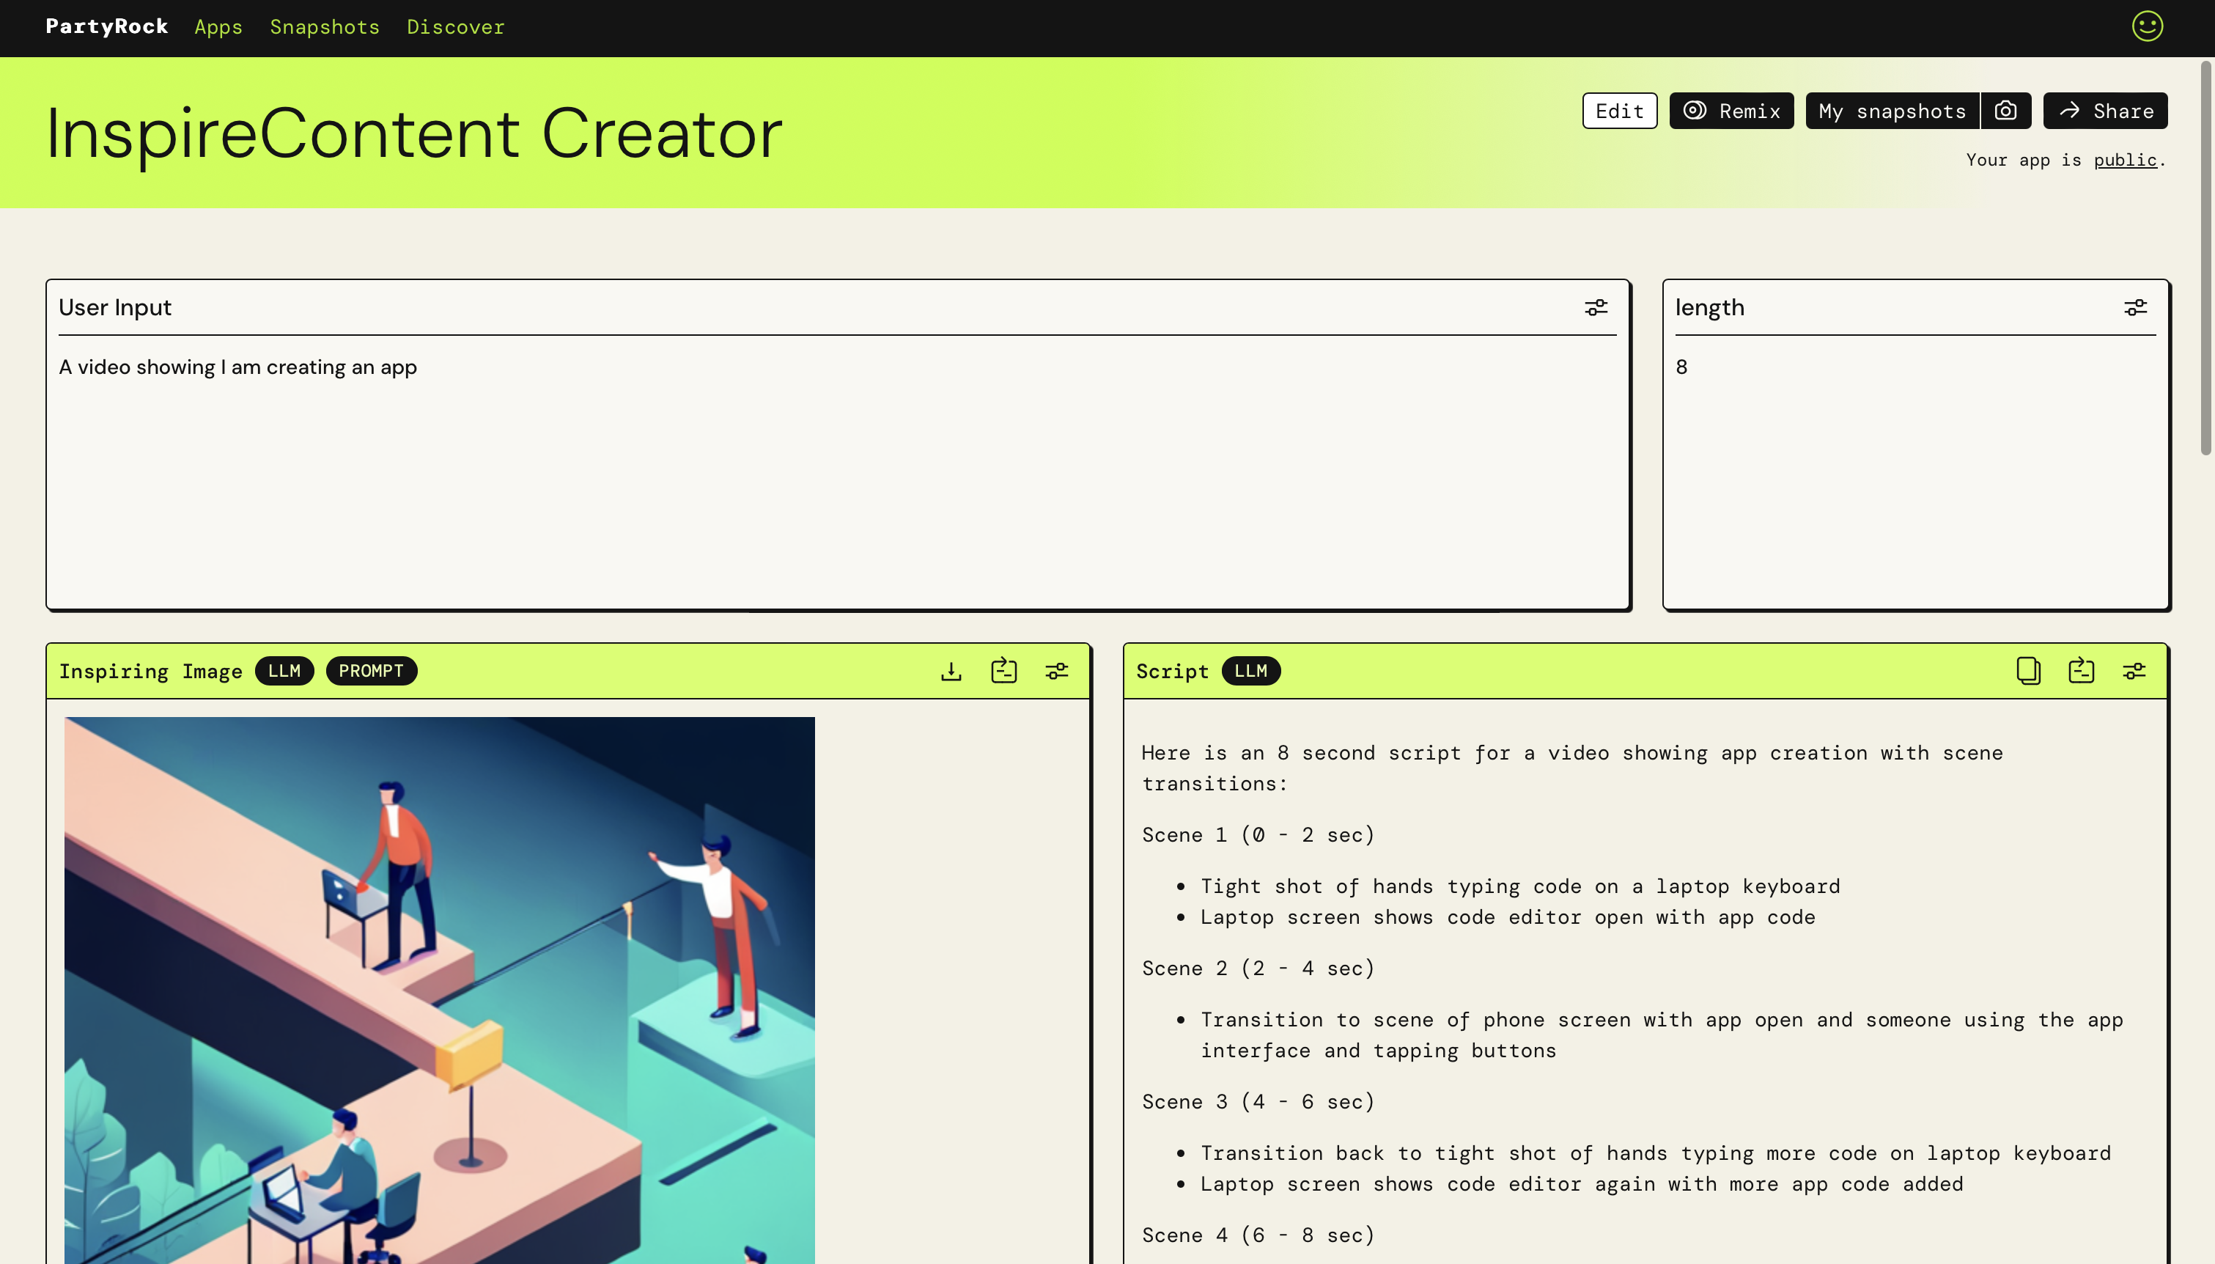Regenerate the Inspiring Image widget
Viewport: 2215px width, 1264px height.
point(1004,671)
